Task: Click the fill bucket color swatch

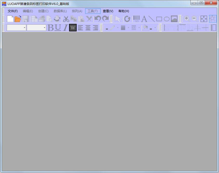Action: pos(145,27)
